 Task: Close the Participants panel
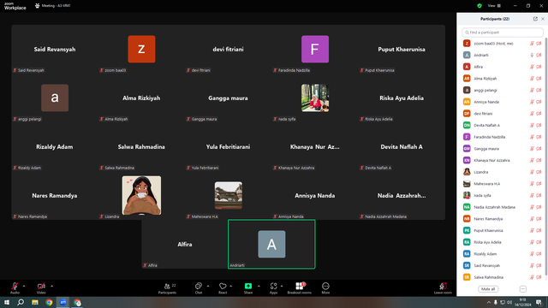(x=543, y=19)
